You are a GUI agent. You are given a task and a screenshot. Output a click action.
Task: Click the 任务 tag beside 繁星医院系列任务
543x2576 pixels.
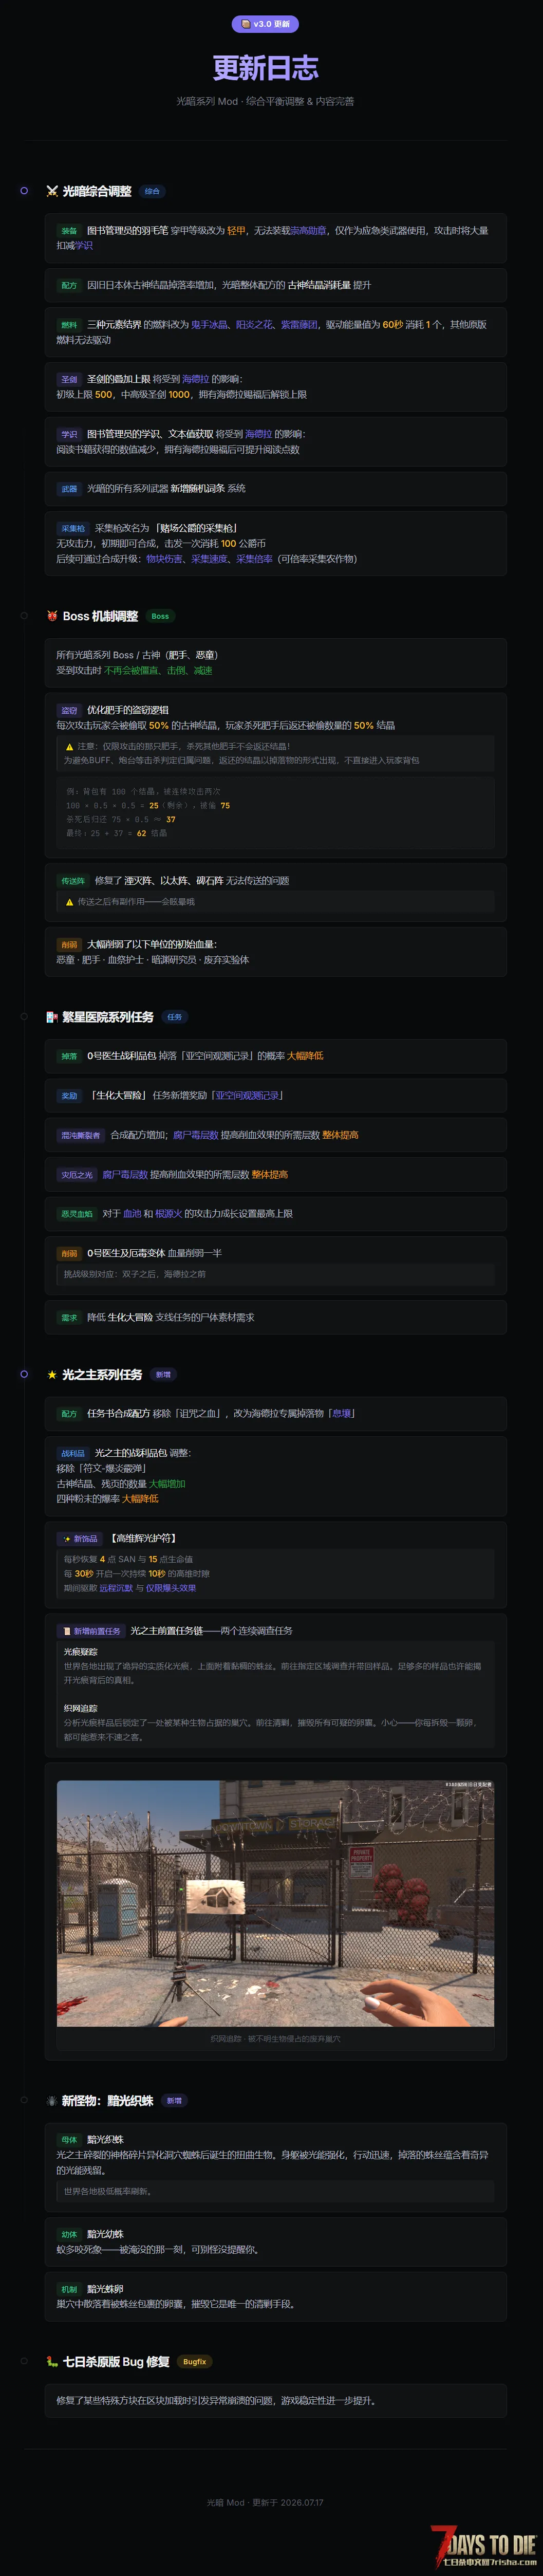175,1017
